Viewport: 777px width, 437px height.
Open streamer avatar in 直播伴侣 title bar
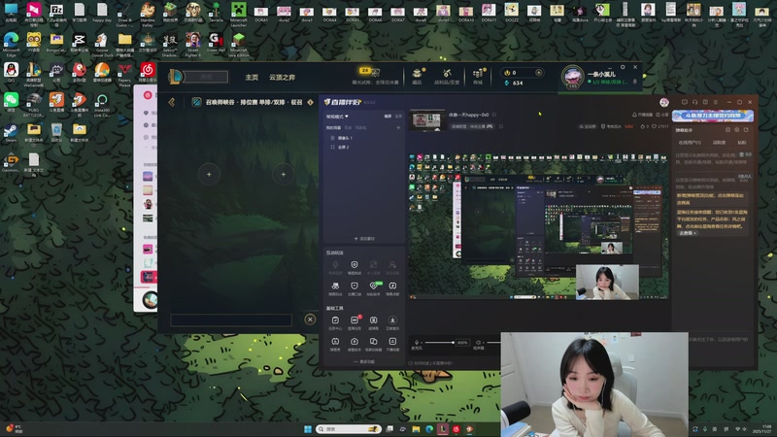click(x=664, y=102)
